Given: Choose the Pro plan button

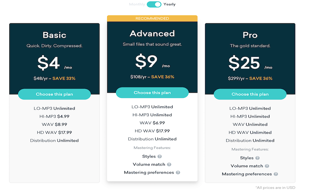Looking at the screenshot, I should pyautogui.click(x=250, y=94).
